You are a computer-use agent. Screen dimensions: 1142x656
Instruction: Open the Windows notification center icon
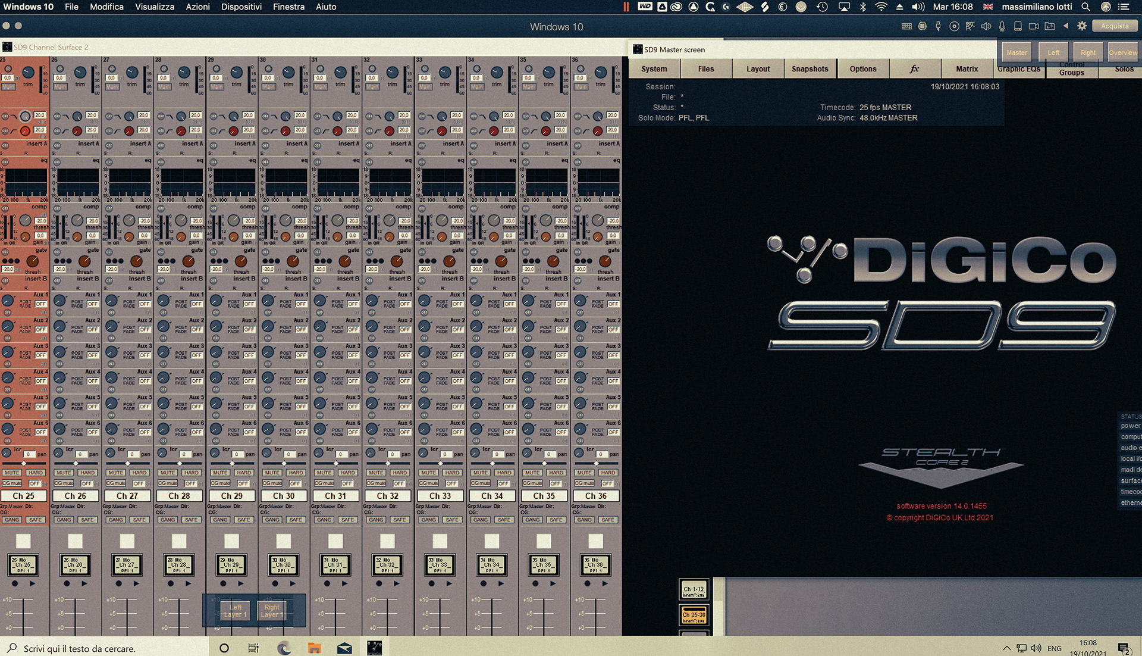click(1124, 649)
